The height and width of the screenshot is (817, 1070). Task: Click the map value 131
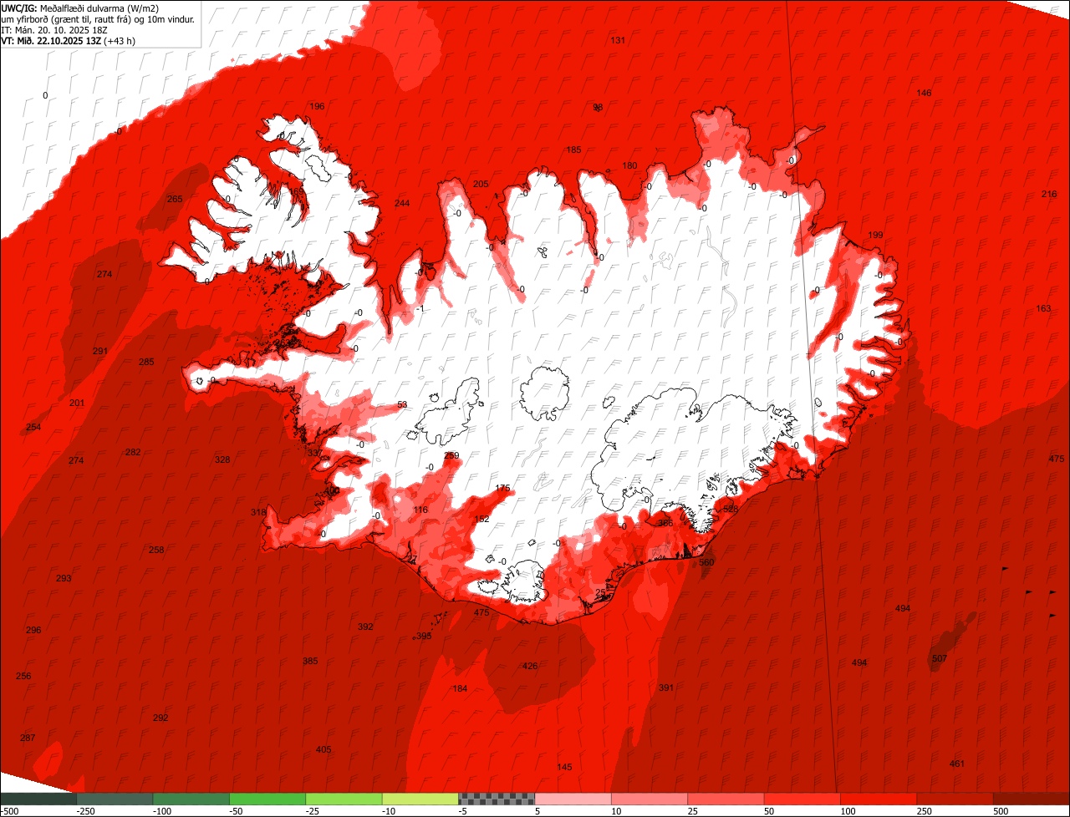pyautogui.click(x=618, y=40)
